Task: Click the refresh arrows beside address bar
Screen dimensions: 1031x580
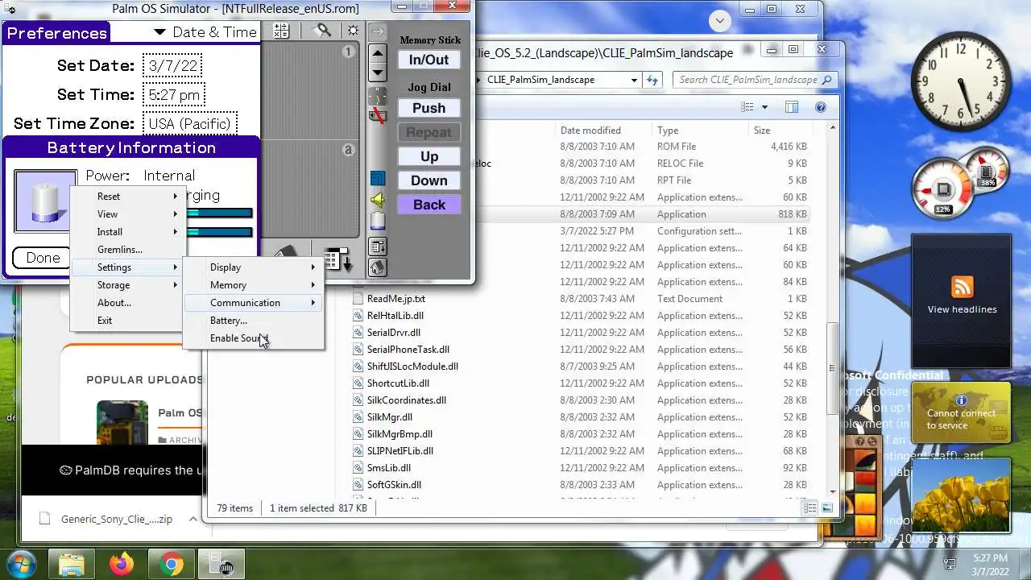Action: coord(652,80)
